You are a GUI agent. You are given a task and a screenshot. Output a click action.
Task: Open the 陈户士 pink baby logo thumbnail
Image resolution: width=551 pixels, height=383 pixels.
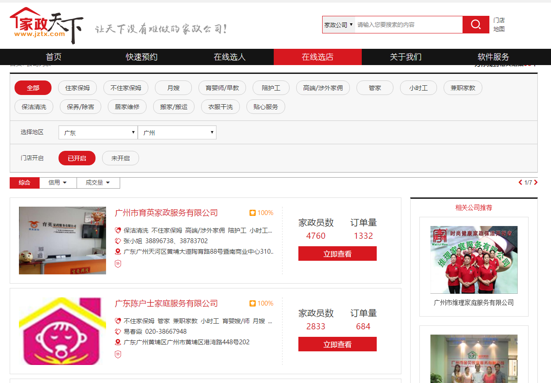click(62, 331)
